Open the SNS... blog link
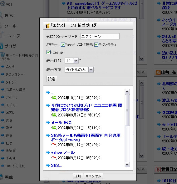 [56, 165]
